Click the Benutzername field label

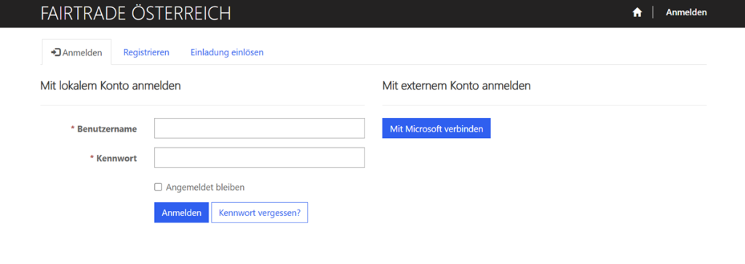click(108, 129)
